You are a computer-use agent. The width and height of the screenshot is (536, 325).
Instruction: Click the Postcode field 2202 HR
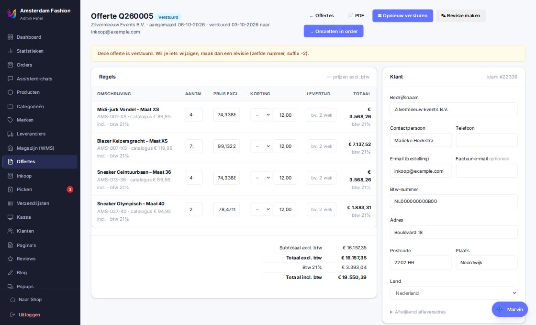(x=421, y=262)
